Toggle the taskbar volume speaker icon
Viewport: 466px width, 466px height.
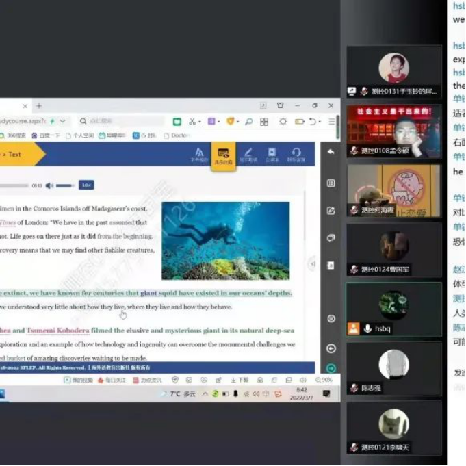[255, 394]
